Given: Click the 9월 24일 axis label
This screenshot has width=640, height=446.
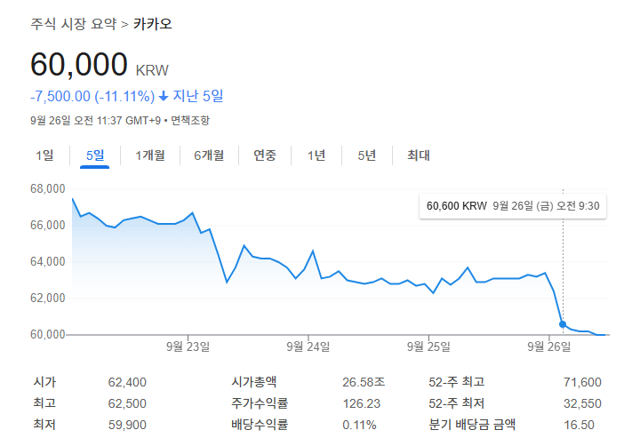Looking at the screenshot, I should coord(308,346).
